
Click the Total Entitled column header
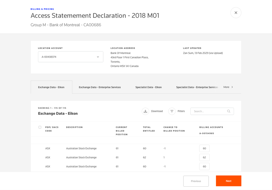pyautogui.click(x=149, y=129)
